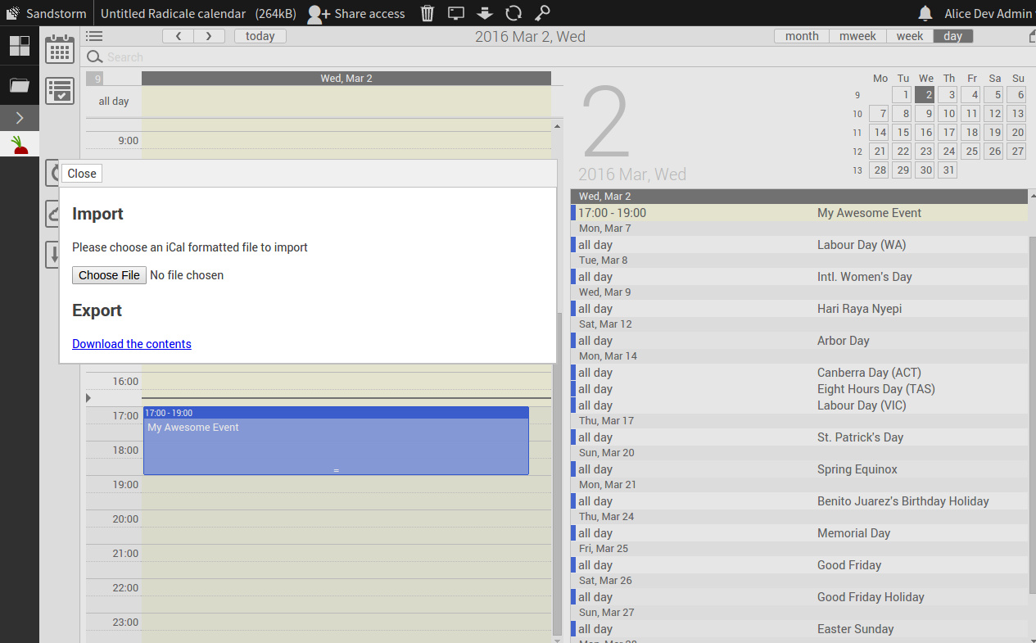Switch to the week view tab

point(909,36)
